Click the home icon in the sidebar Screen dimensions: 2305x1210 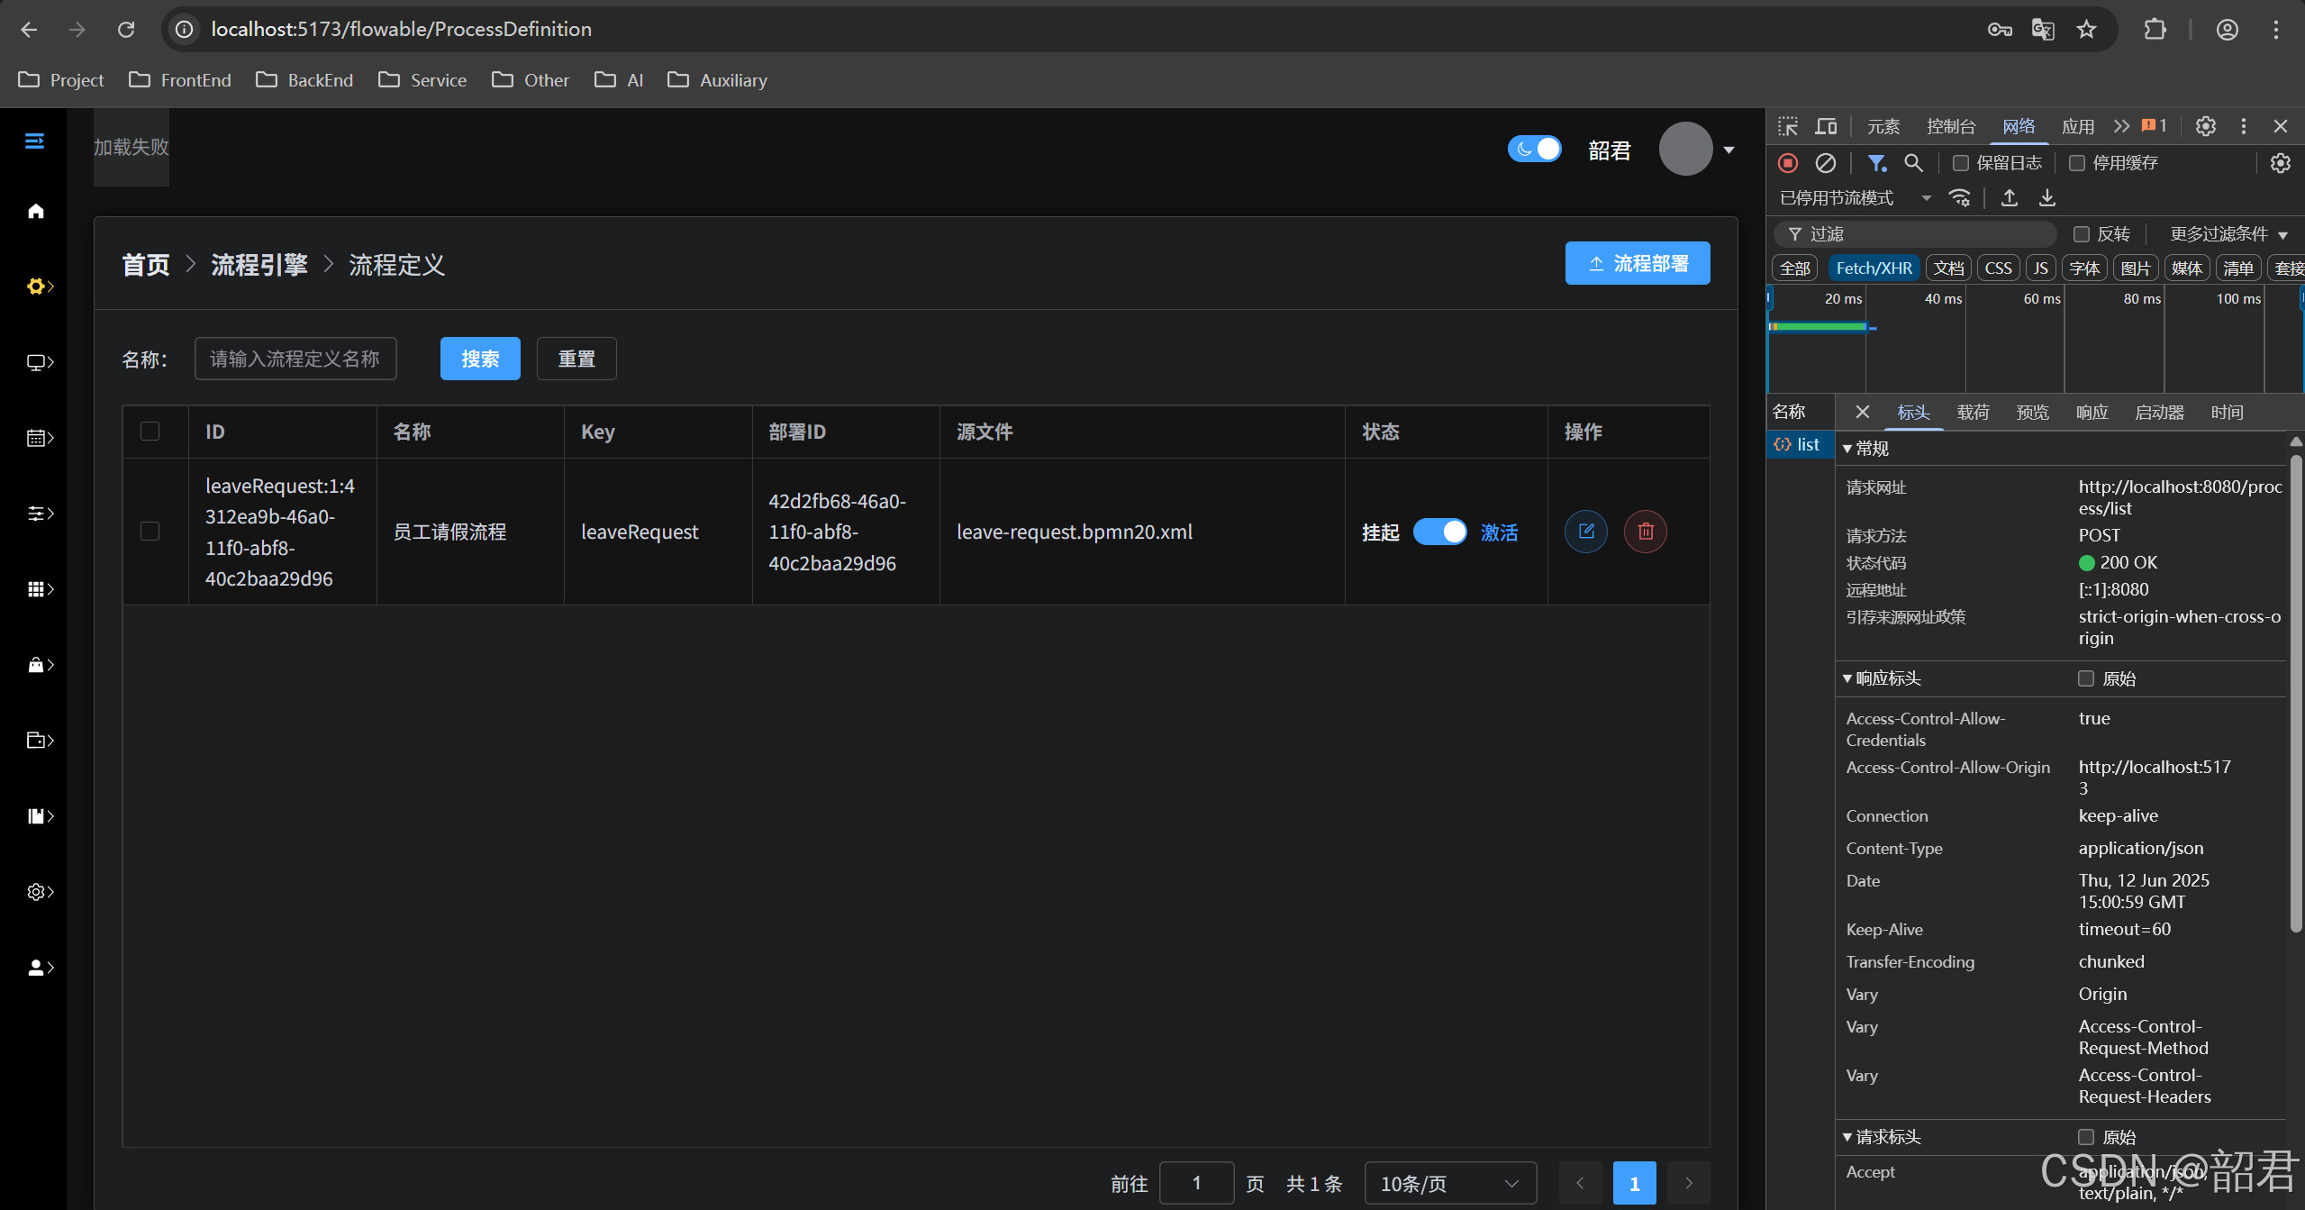36,211
